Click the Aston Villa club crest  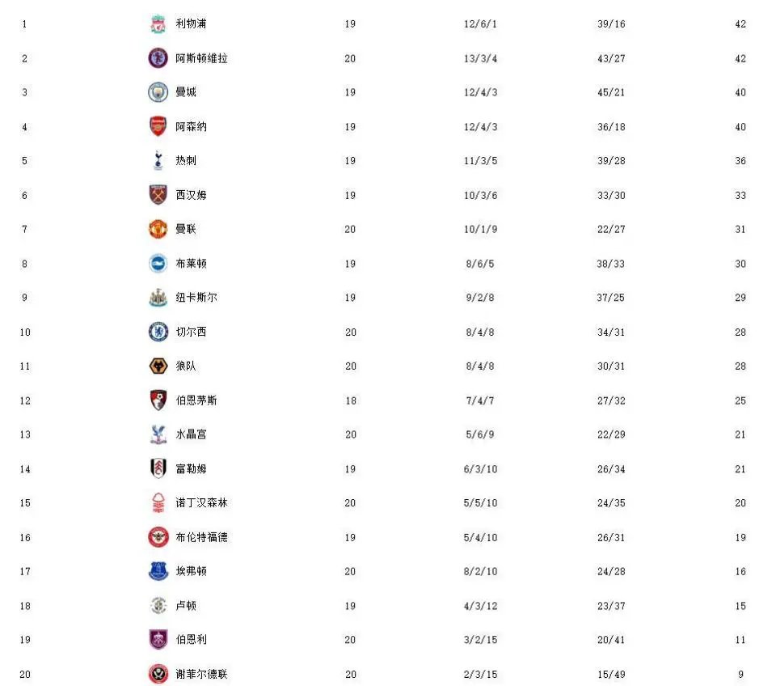[x=158, y=58]
